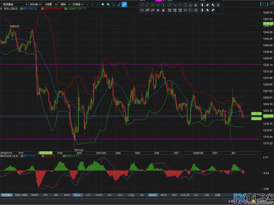274x205 pixels.
Task: Select the spiral circle tool
Action: [196, 10]
